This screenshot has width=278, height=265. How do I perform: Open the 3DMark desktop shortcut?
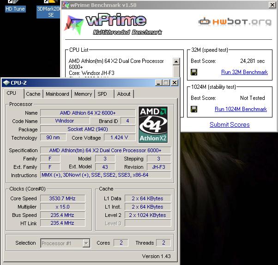[48, 9]
